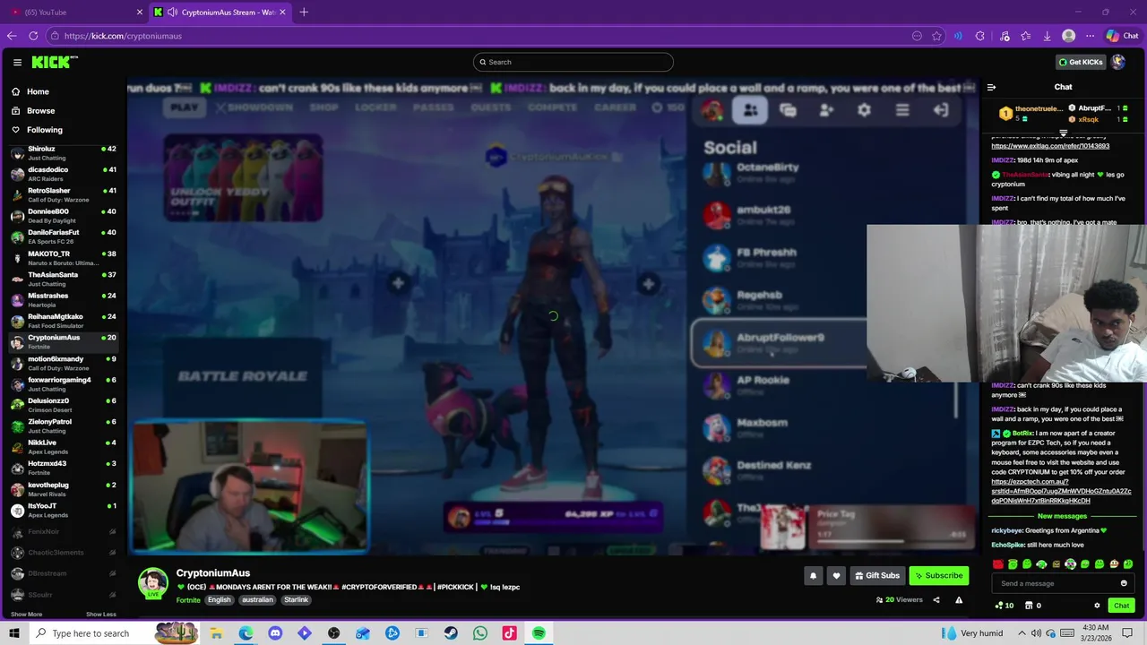Open the Favorites list icon

[1025, 36]
